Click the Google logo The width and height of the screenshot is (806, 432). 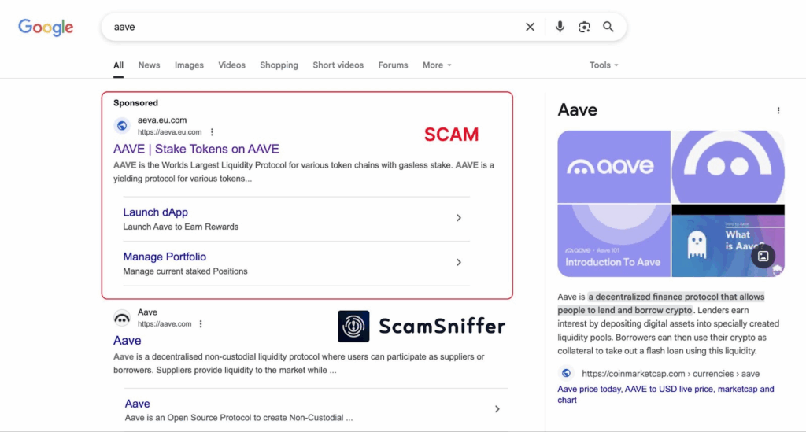46,28
